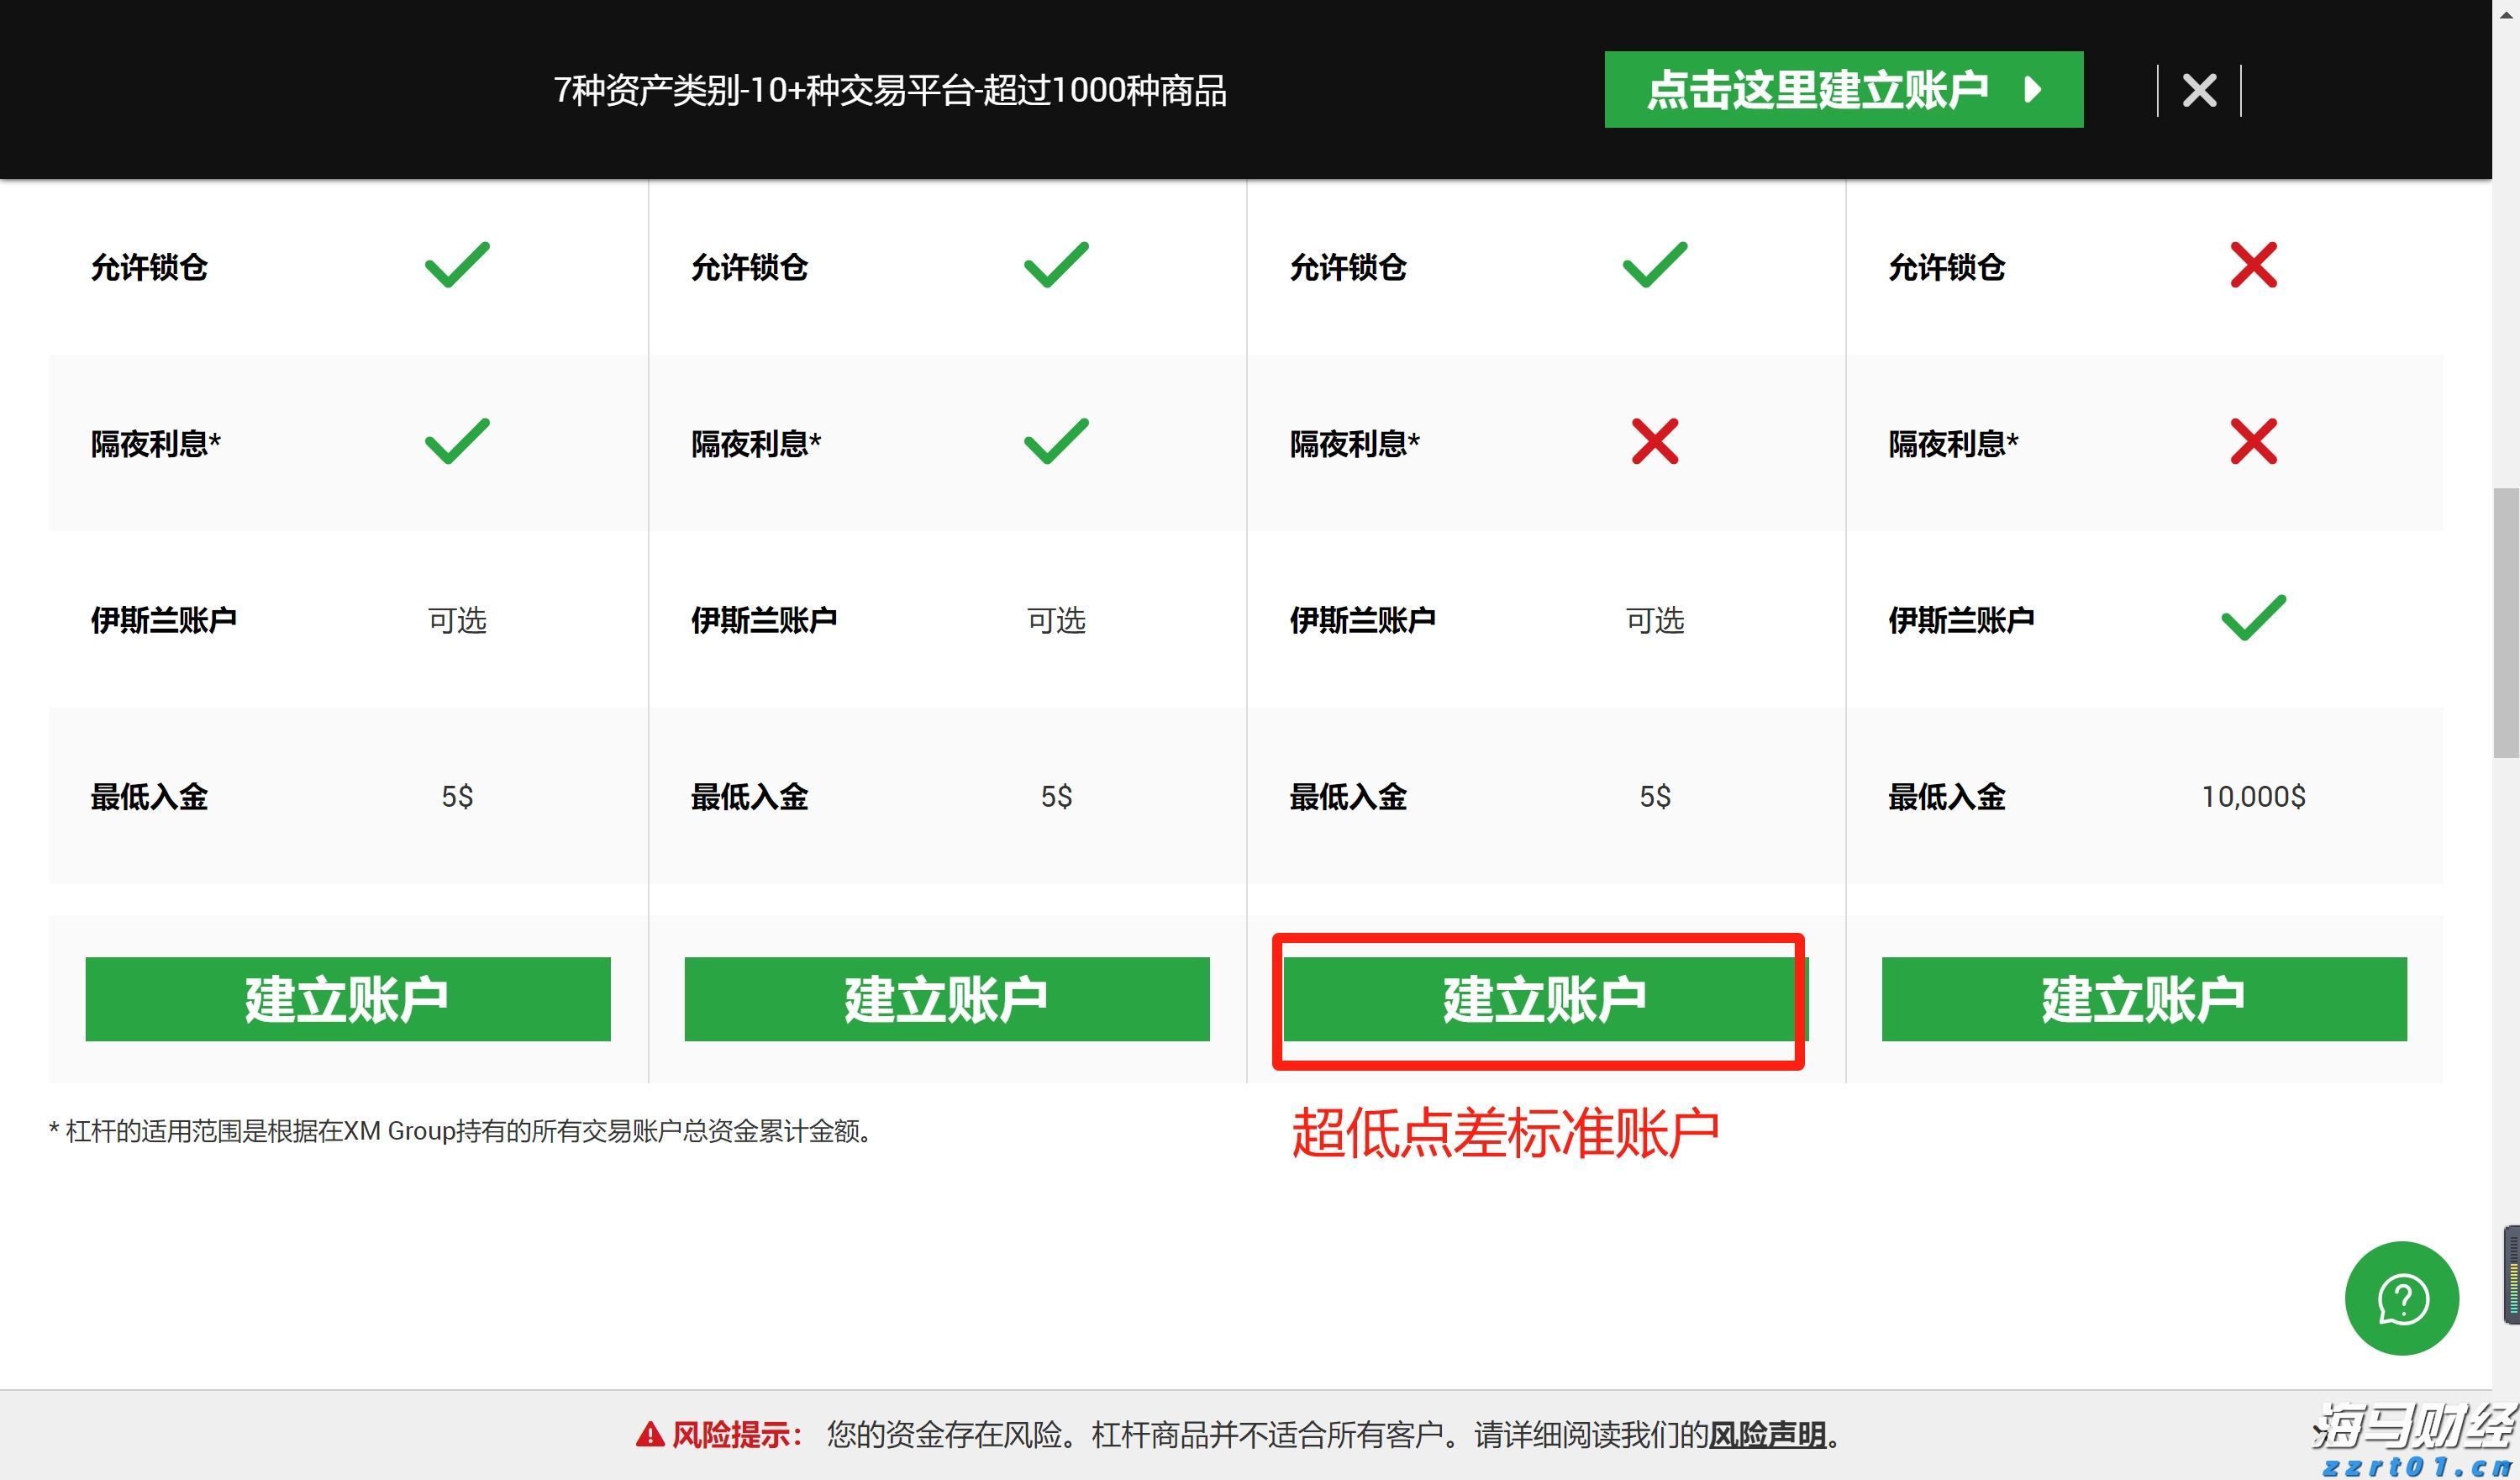2520x1480 pixels.
Task: Close the black promotional banner with the X
Action: click(2198, 89)
